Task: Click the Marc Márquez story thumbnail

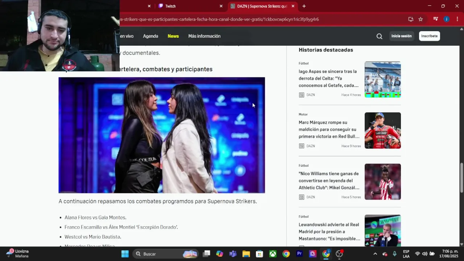Action: pyautogui.click(x=383, y=130)
